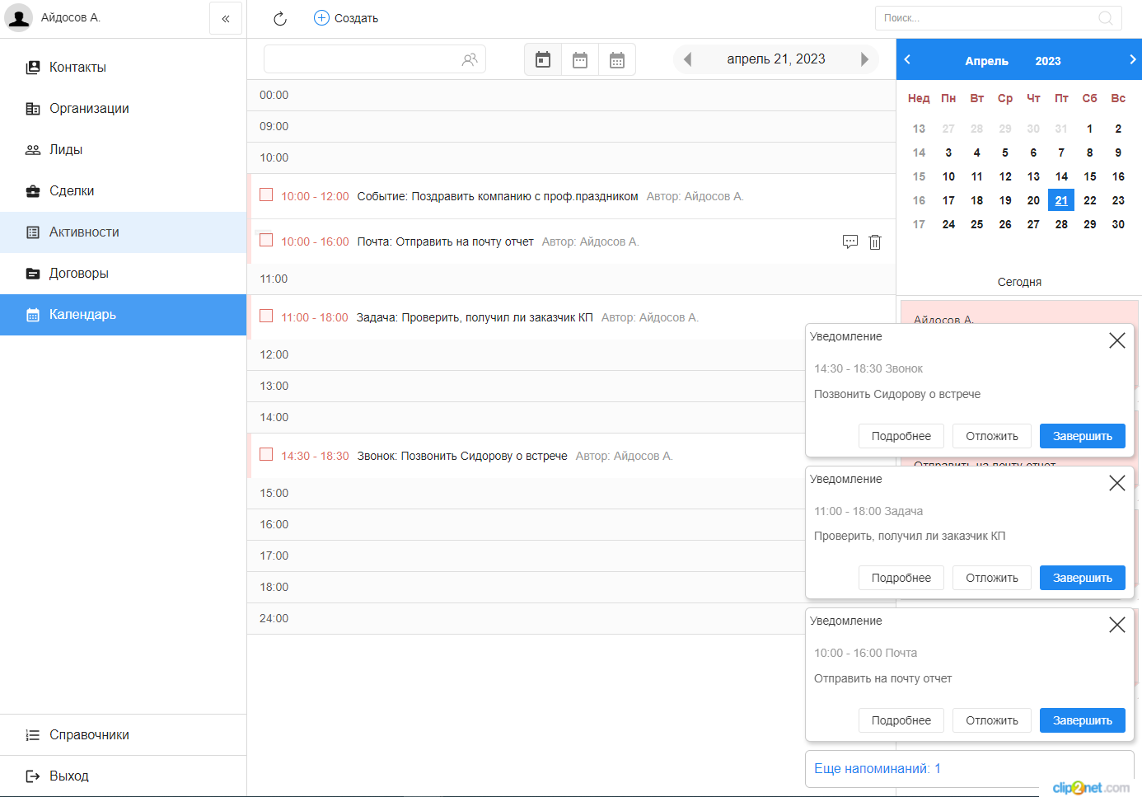The height and width of the screenshot is (797, 1142).
Task: Close the Звонок notification popup
Action: click(x=1117, y=340)
